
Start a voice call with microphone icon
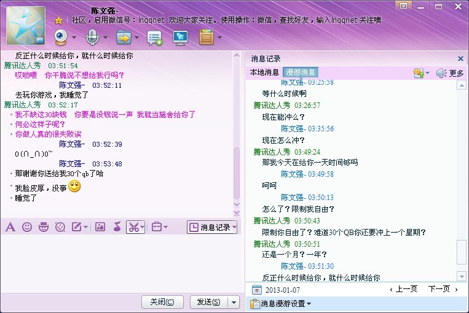[93, 37]
